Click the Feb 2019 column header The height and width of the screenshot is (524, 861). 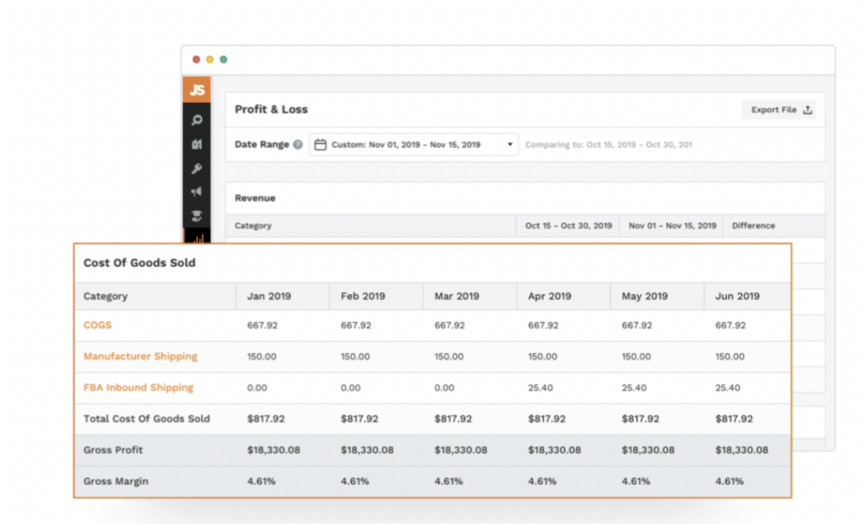tap(362, 297)
